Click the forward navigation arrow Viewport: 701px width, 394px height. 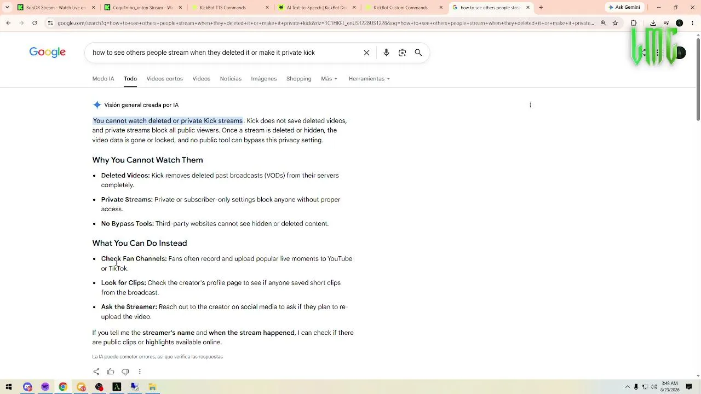[x=21, y=23]
